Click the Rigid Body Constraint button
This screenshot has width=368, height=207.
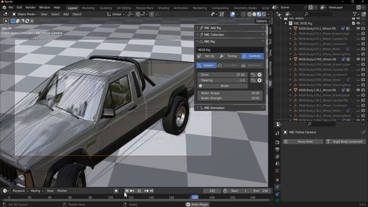[345, 141]
